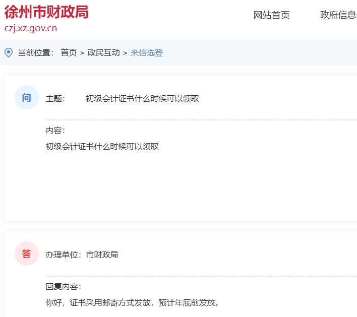Click the arrow separator between 首页 and 政民互动
This screenshot has height=317, width=357.
tap(82, 53)
